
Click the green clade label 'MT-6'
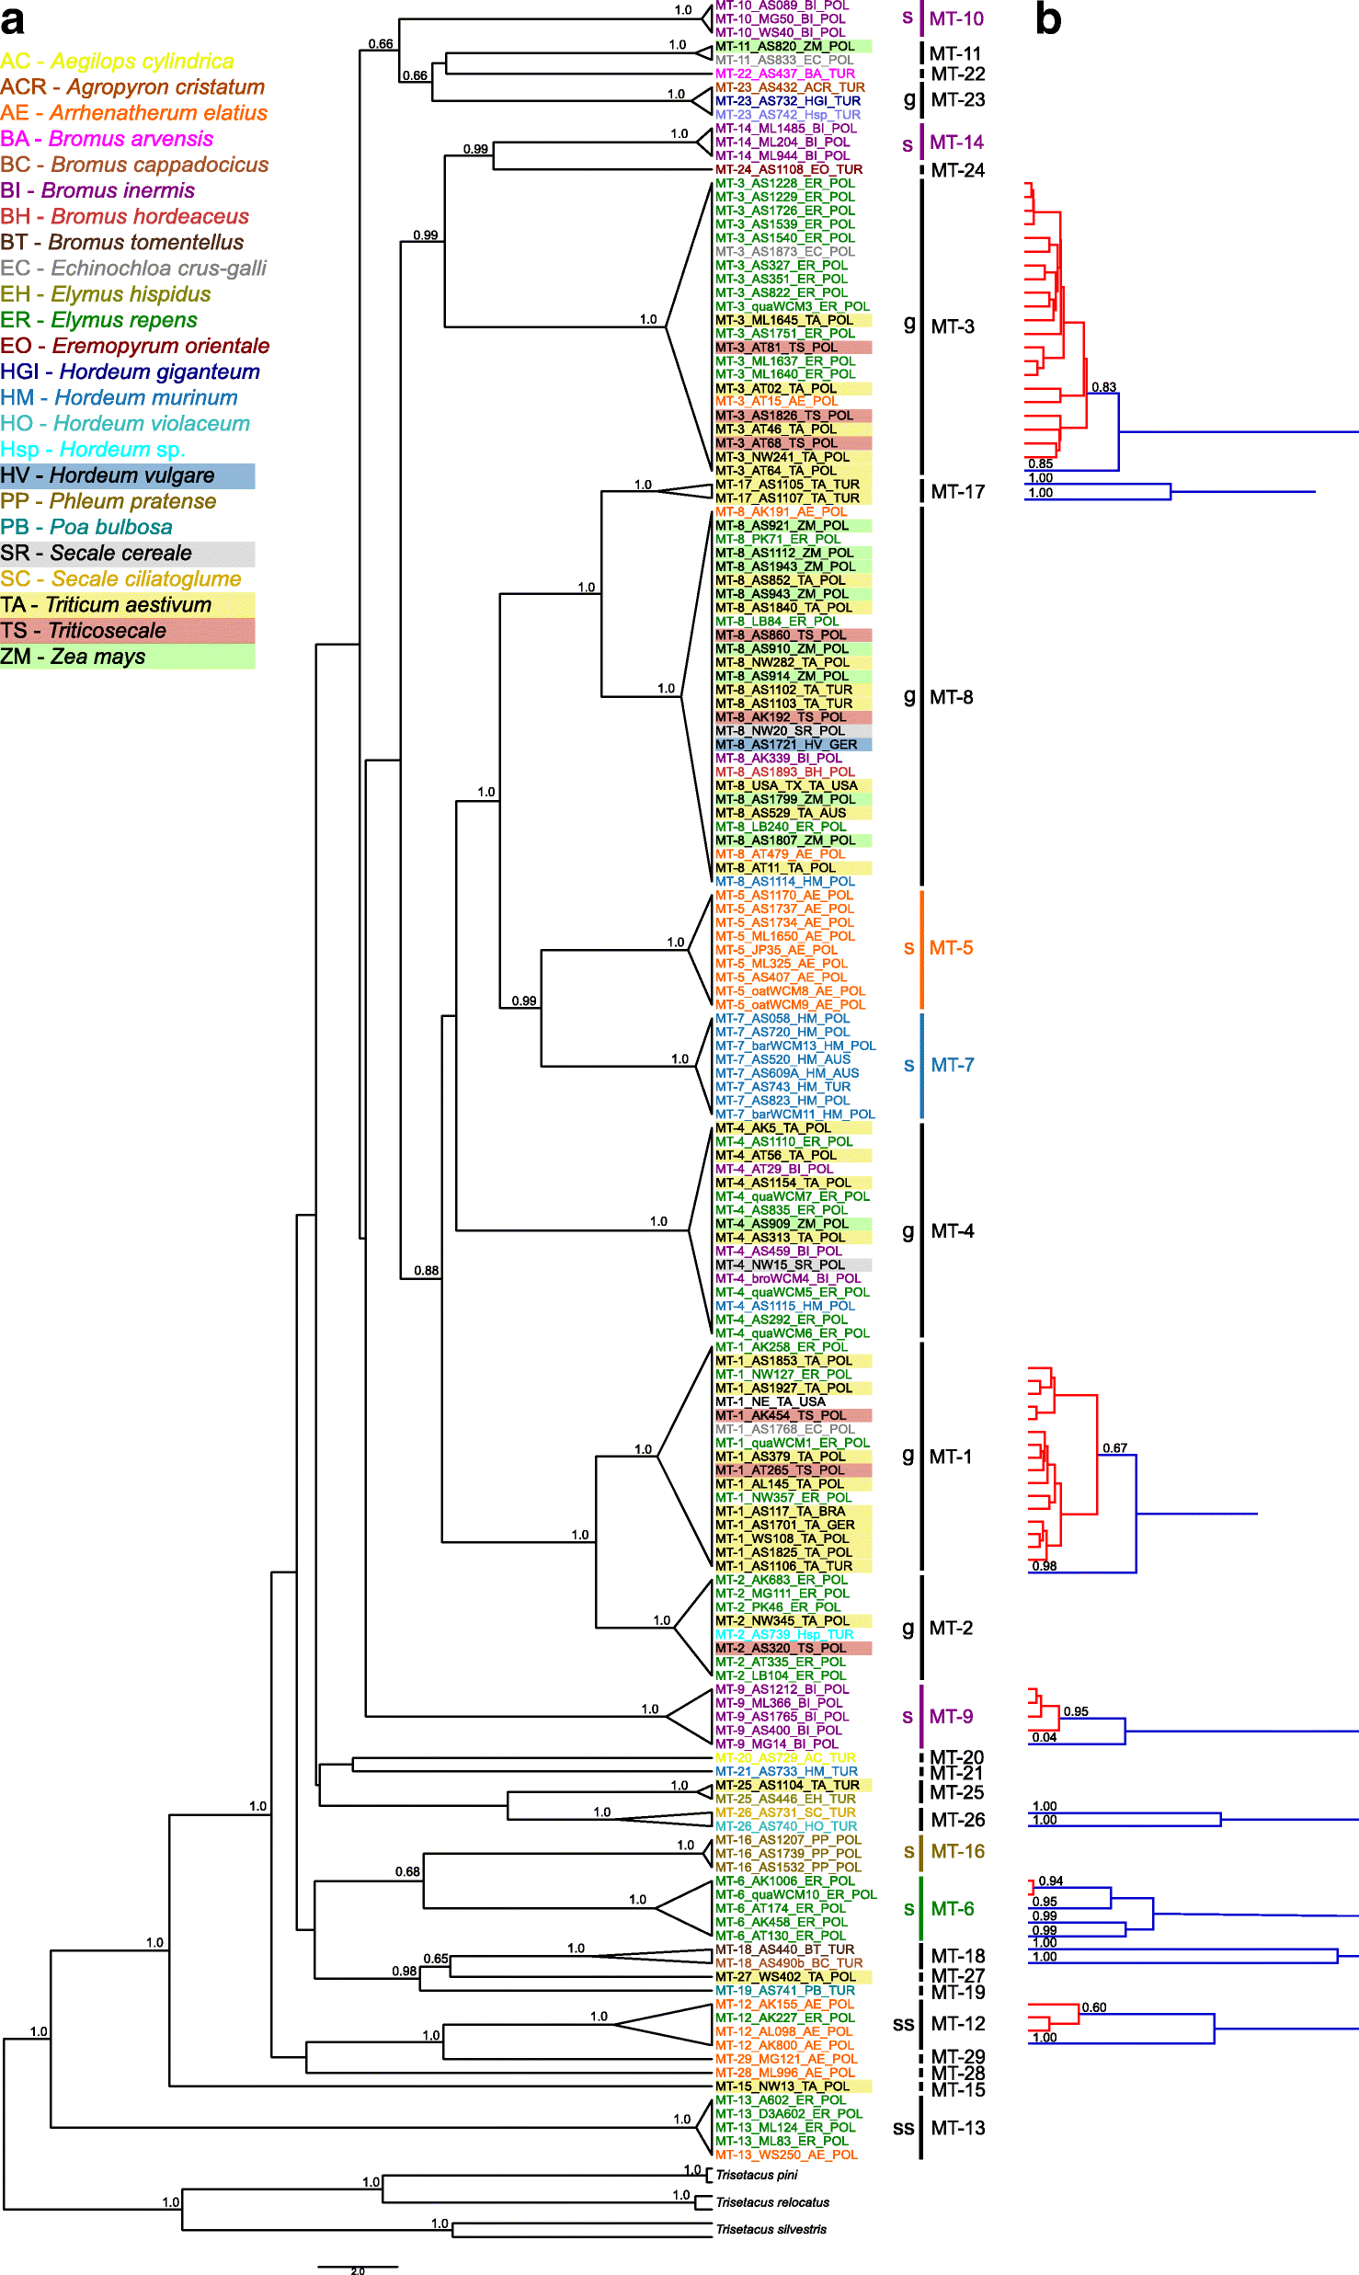click(x=953, y=1909)
